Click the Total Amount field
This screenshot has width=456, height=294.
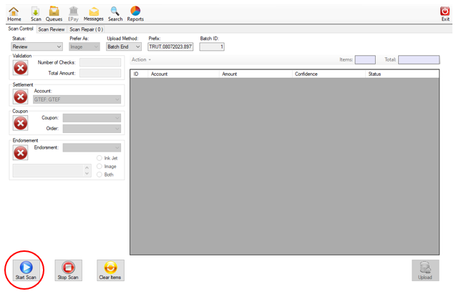100,73
